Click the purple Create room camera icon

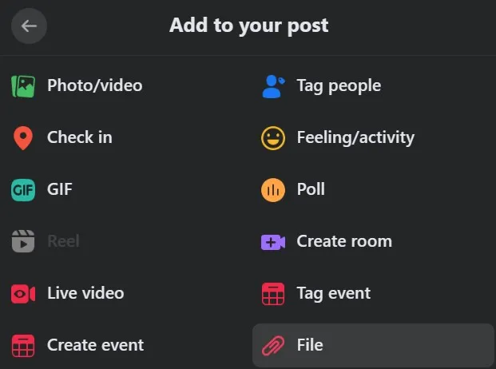point(273,241)
